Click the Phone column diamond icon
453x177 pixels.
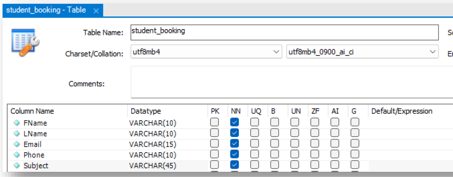17,155
